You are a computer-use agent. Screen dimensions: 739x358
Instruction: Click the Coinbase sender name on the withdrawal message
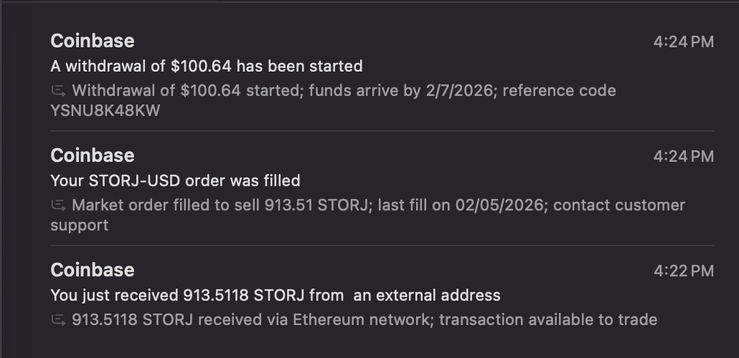click(93, 42)
